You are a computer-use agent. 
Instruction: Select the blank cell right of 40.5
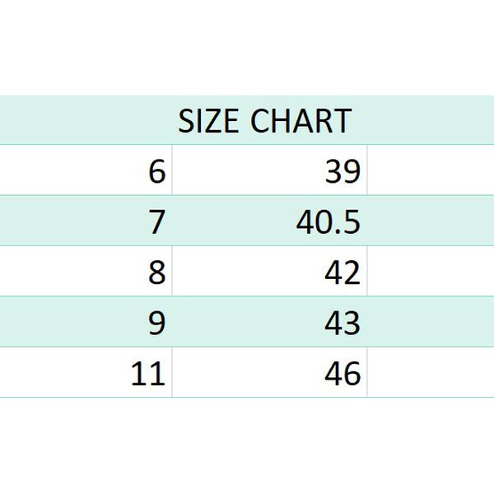coord(430,222)
